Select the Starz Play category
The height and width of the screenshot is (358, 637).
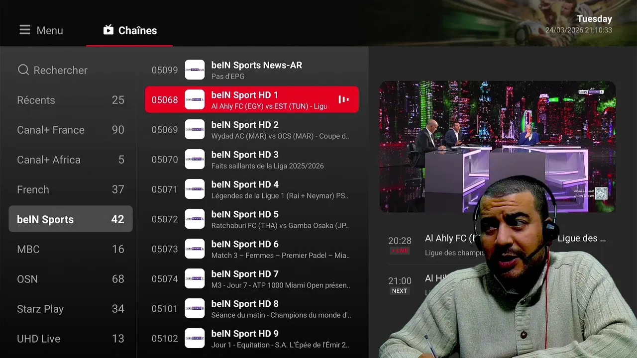(71, 309)
